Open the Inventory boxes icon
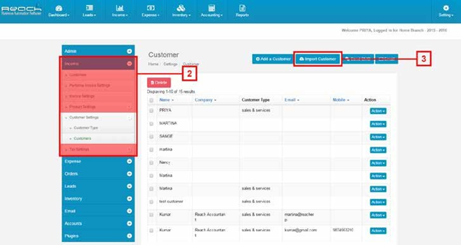The width and height of the screenshot is (461, 245). (181, 8)
